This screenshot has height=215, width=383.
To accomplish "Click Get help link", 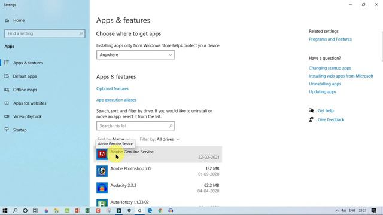I will pos(326,110).
